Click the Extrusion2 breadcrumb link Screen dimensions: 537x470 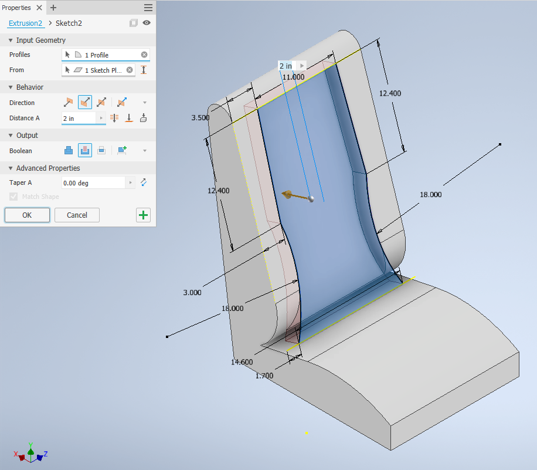[x=25, y=23]
